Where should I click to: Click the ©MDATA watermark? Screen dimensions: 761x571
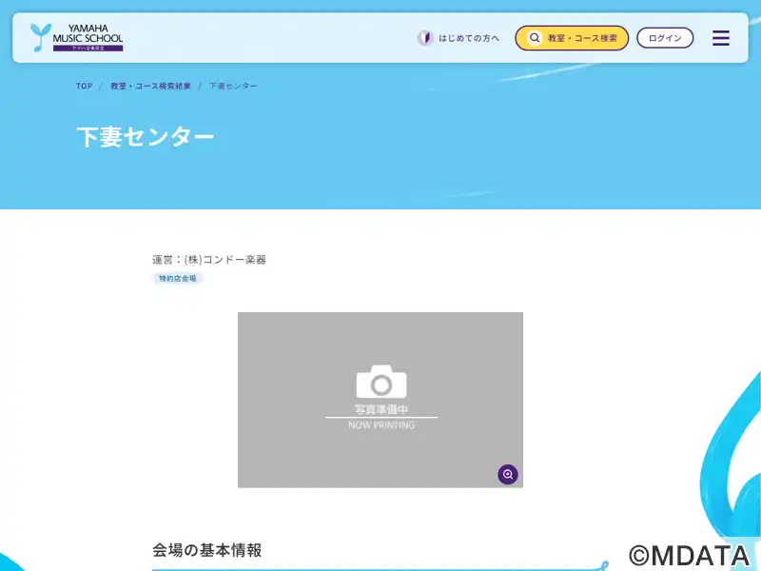[x=690, y=555]
